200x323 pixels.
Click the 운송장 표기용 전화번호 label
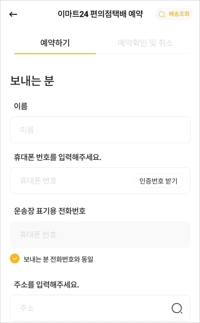point(50,211)
